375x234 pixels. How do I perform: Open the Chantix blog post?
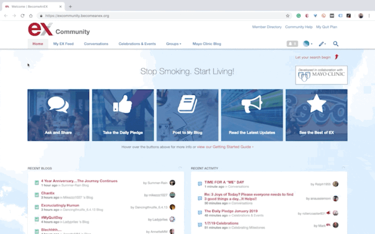coord(48,193)
